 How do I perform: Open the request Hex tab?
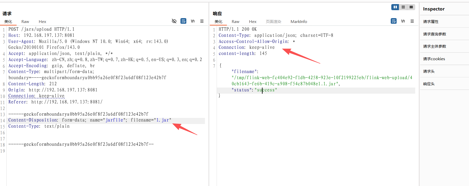[42, 22]
